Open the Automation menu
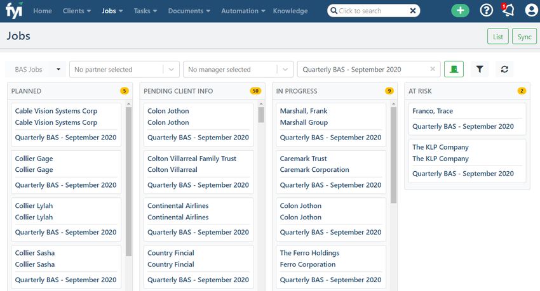Viewport: 540px width, 291px height. coord(243,11)
